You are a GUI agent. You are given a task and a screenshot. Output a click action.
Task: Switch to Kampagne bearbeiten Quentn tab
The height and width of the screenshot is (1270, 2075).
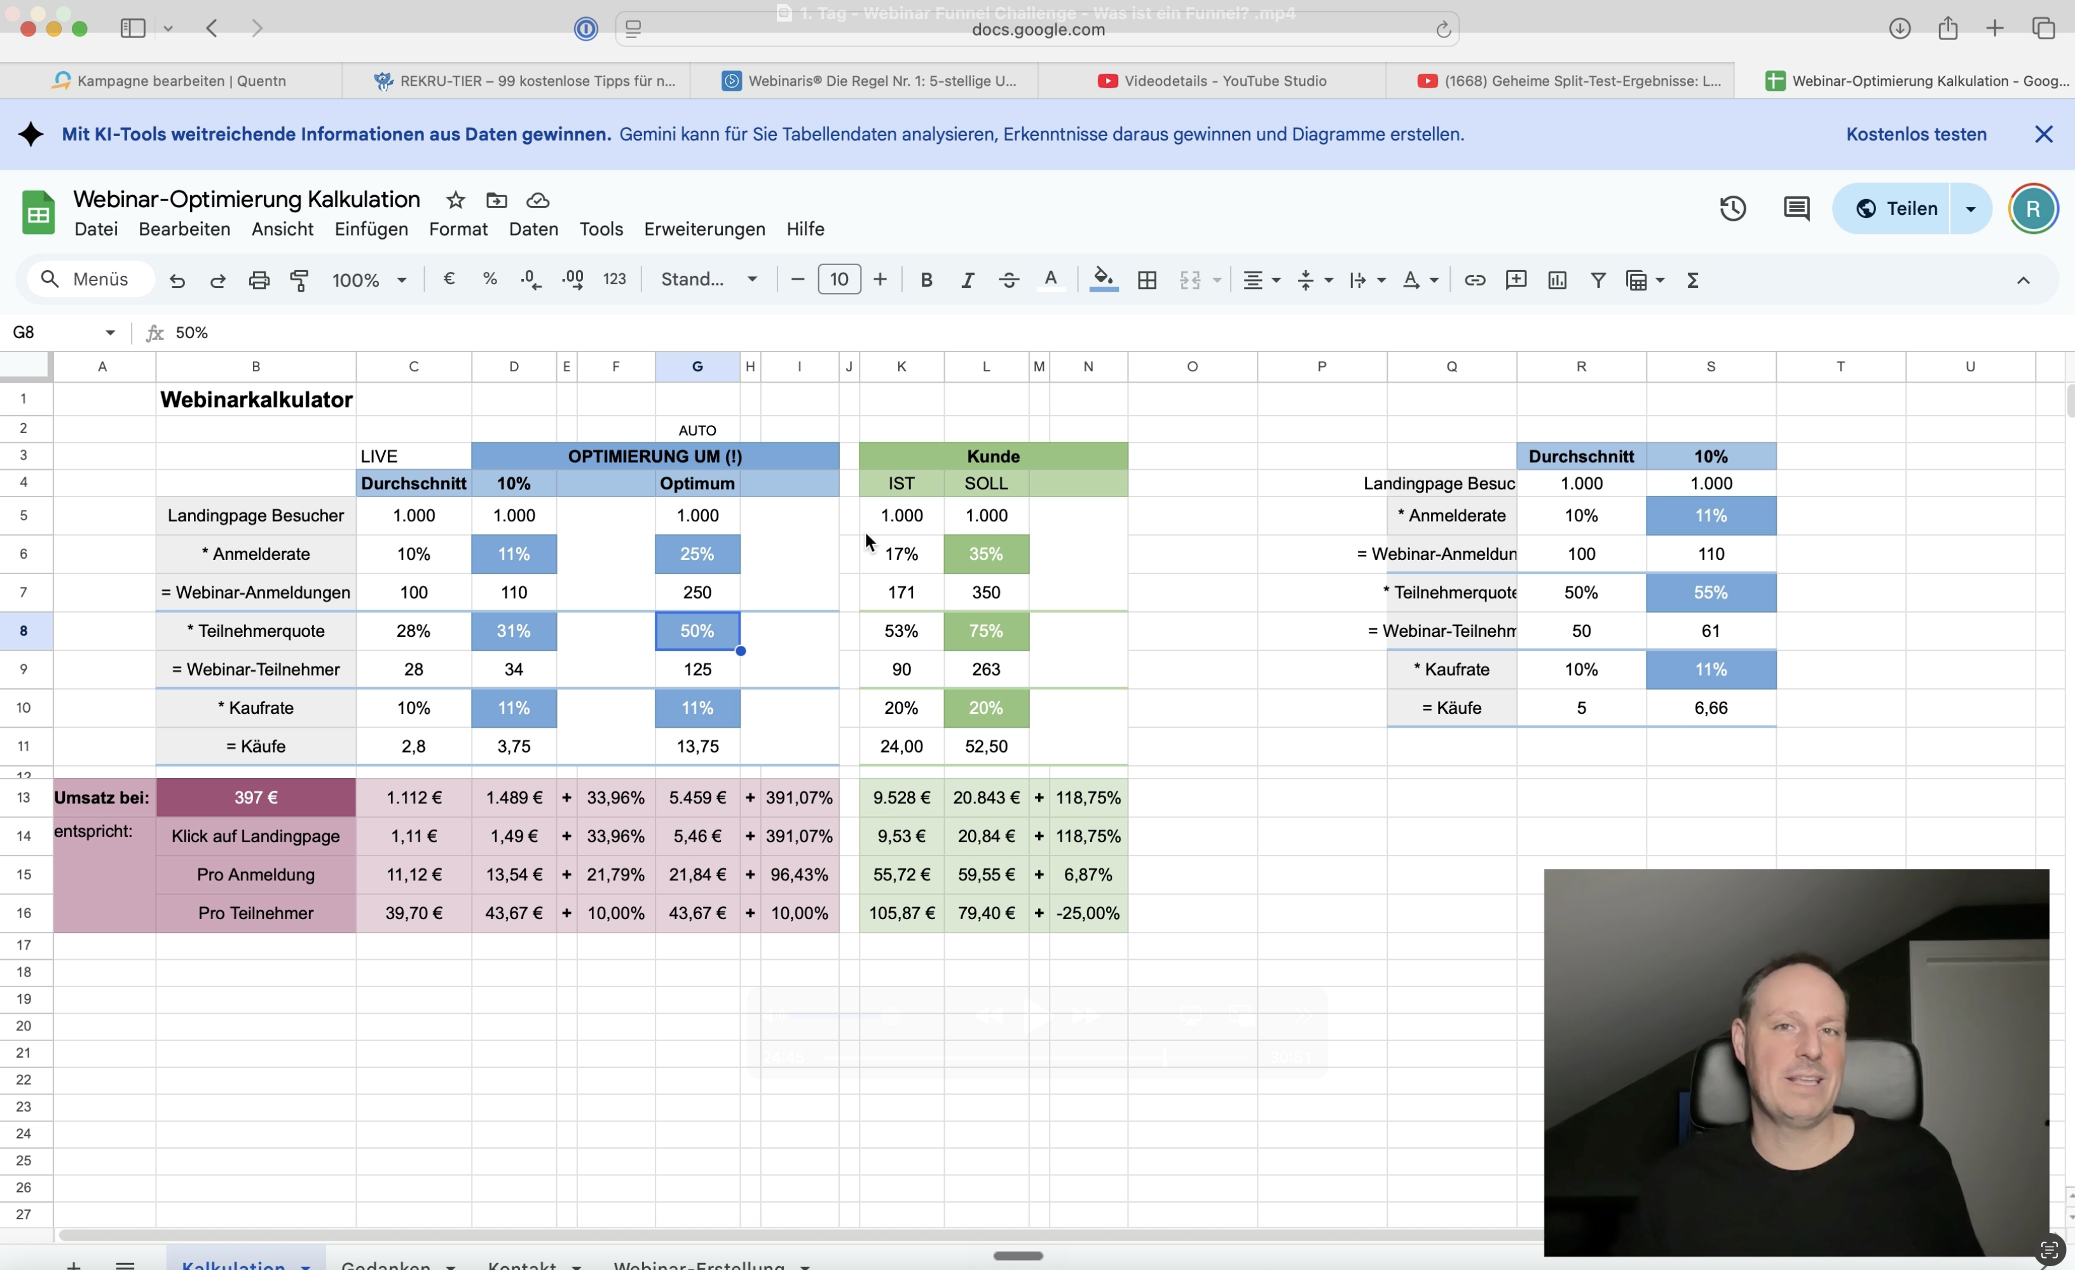[171, 81]
